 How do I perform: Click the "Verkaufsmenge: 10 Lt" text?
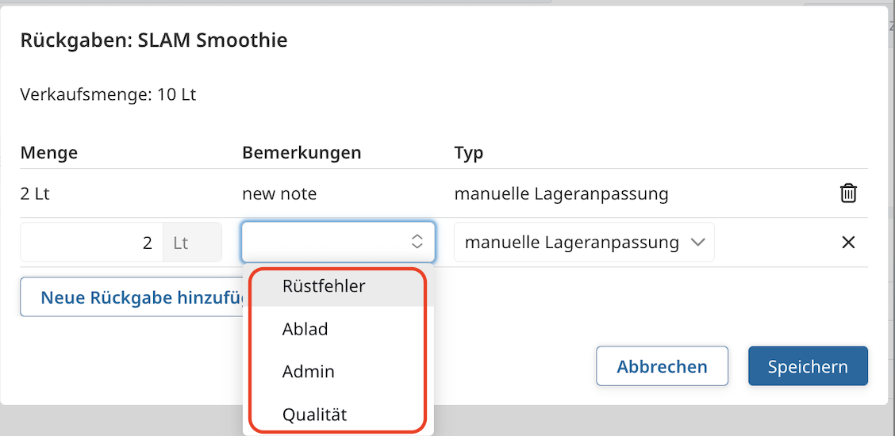click(108, 95)
